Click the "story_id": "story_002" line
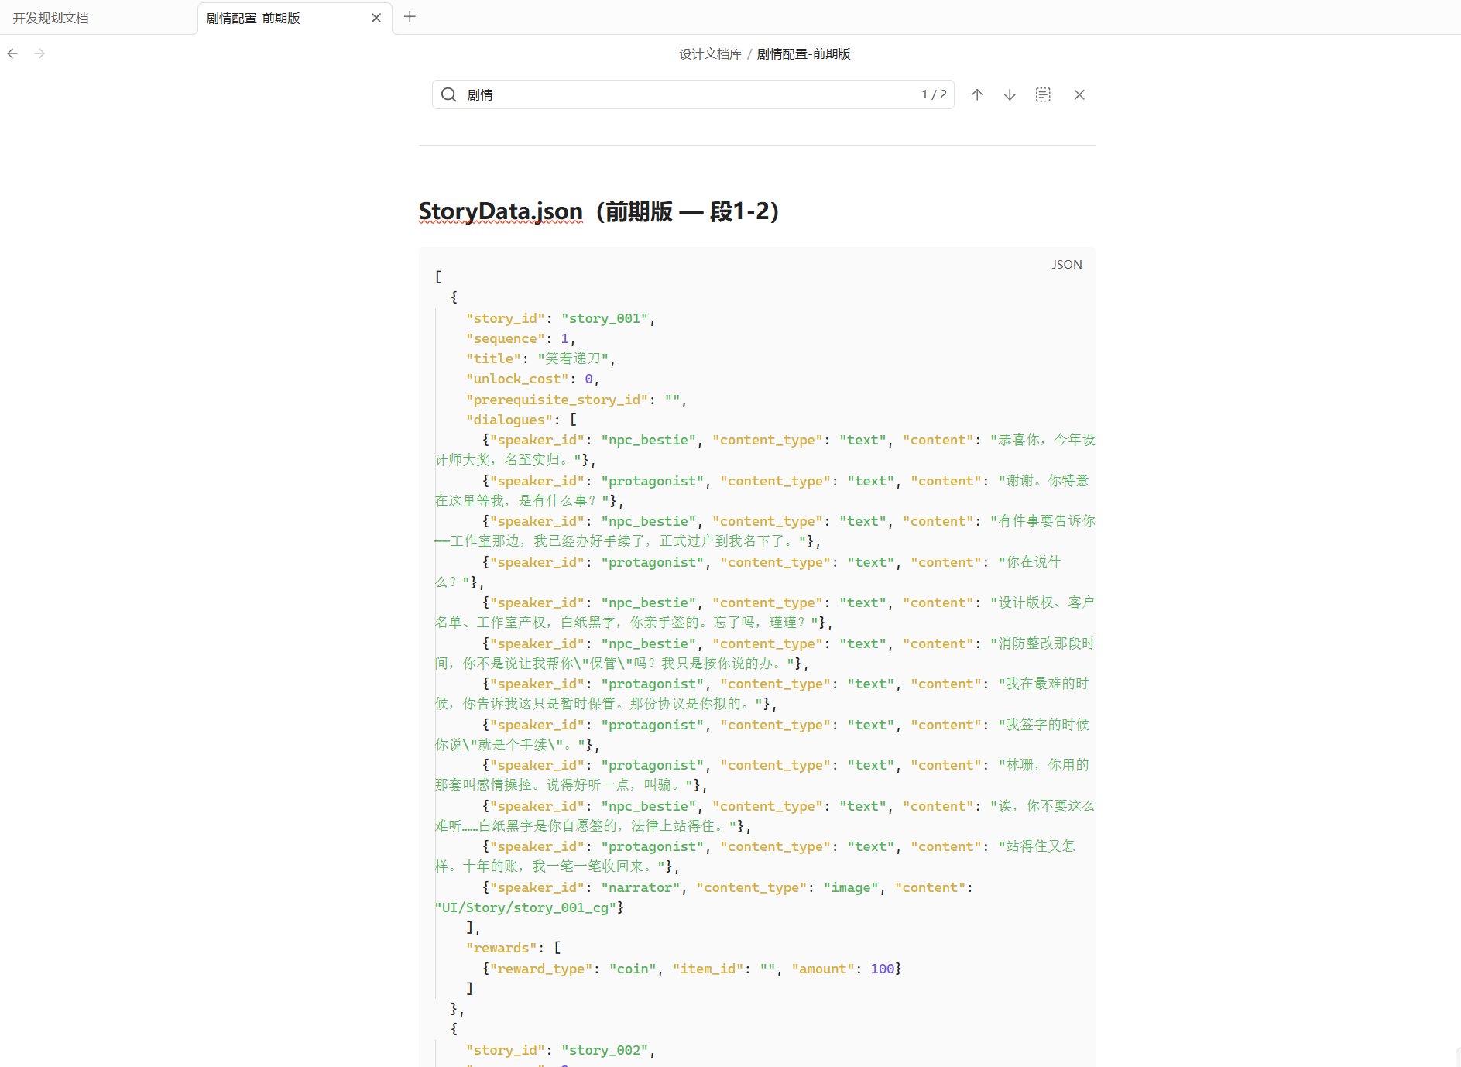Image resolution: width=1461 pixels, height=1067 pixels. coord(561,1050)
